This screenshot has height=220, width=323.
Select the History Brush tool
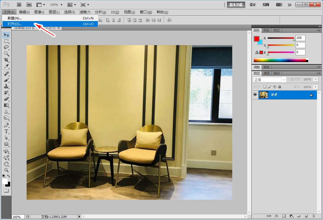[x=6, y=92]
